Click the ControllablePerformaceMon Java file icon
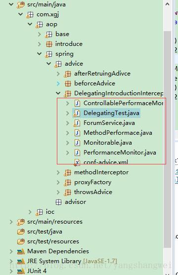This screenshot has width=178, height=275. 77,103
